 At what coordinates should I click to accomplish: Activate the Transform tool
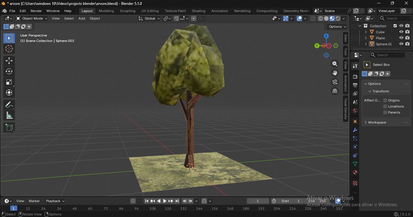point(9,93)
